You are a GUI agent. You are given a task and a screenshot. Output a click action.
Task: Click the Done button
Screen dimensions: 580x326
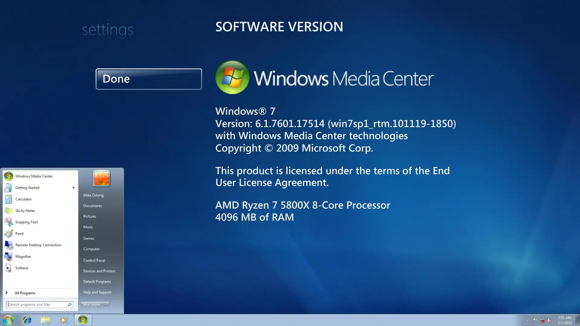tap(149, 79)
